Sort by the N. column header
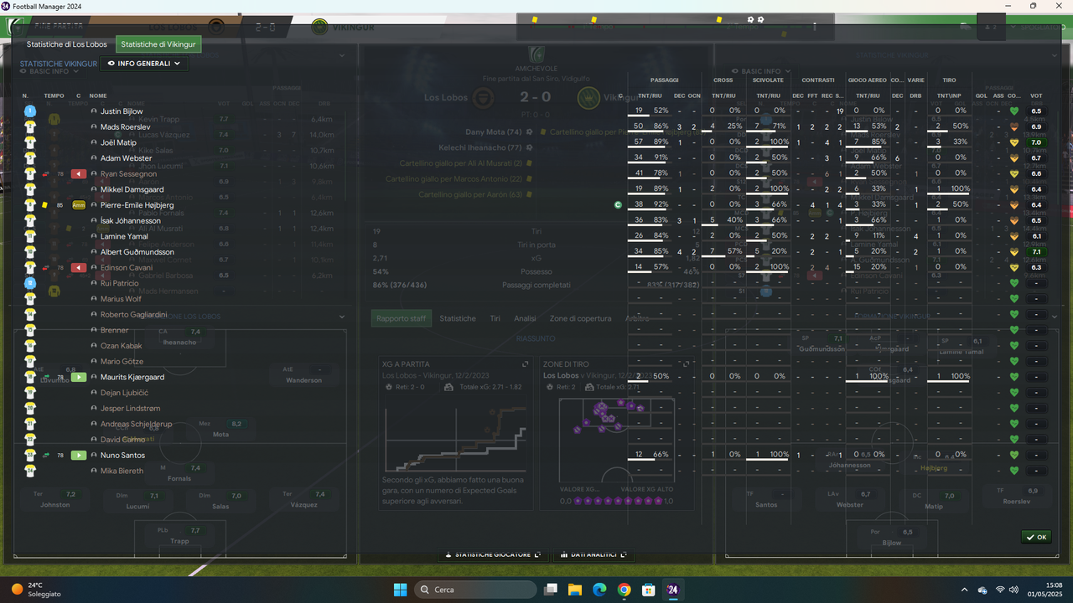 click(x=25, y=95)
